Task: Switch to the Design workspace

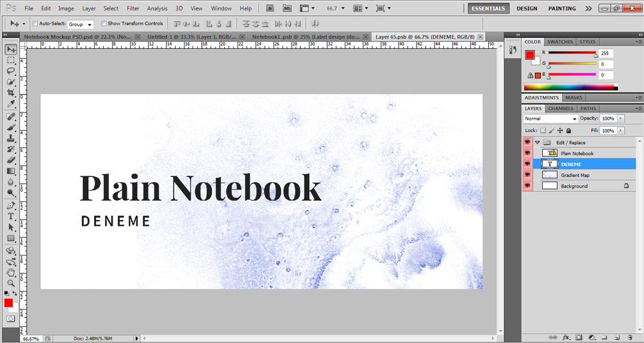Action: click(x=527, y=8)
